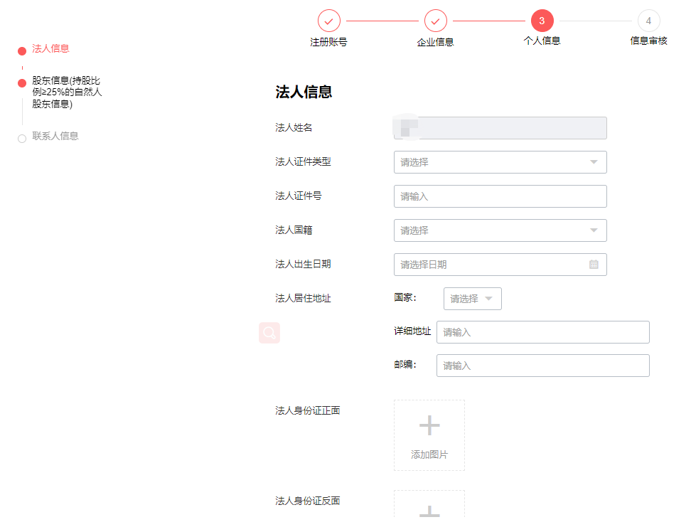The width and height of the screenshot is (691, 532).
Task: Select the red dot beside 法人信息
Action: pyautogui.click(x=21, y=50)
